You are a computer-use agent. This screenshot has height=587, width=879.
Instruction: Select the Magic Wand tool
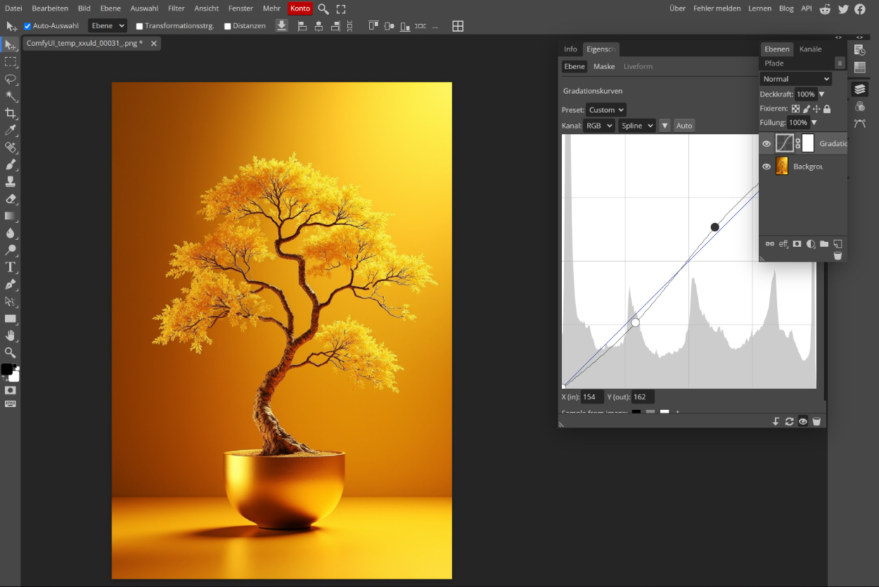point(11,96)
